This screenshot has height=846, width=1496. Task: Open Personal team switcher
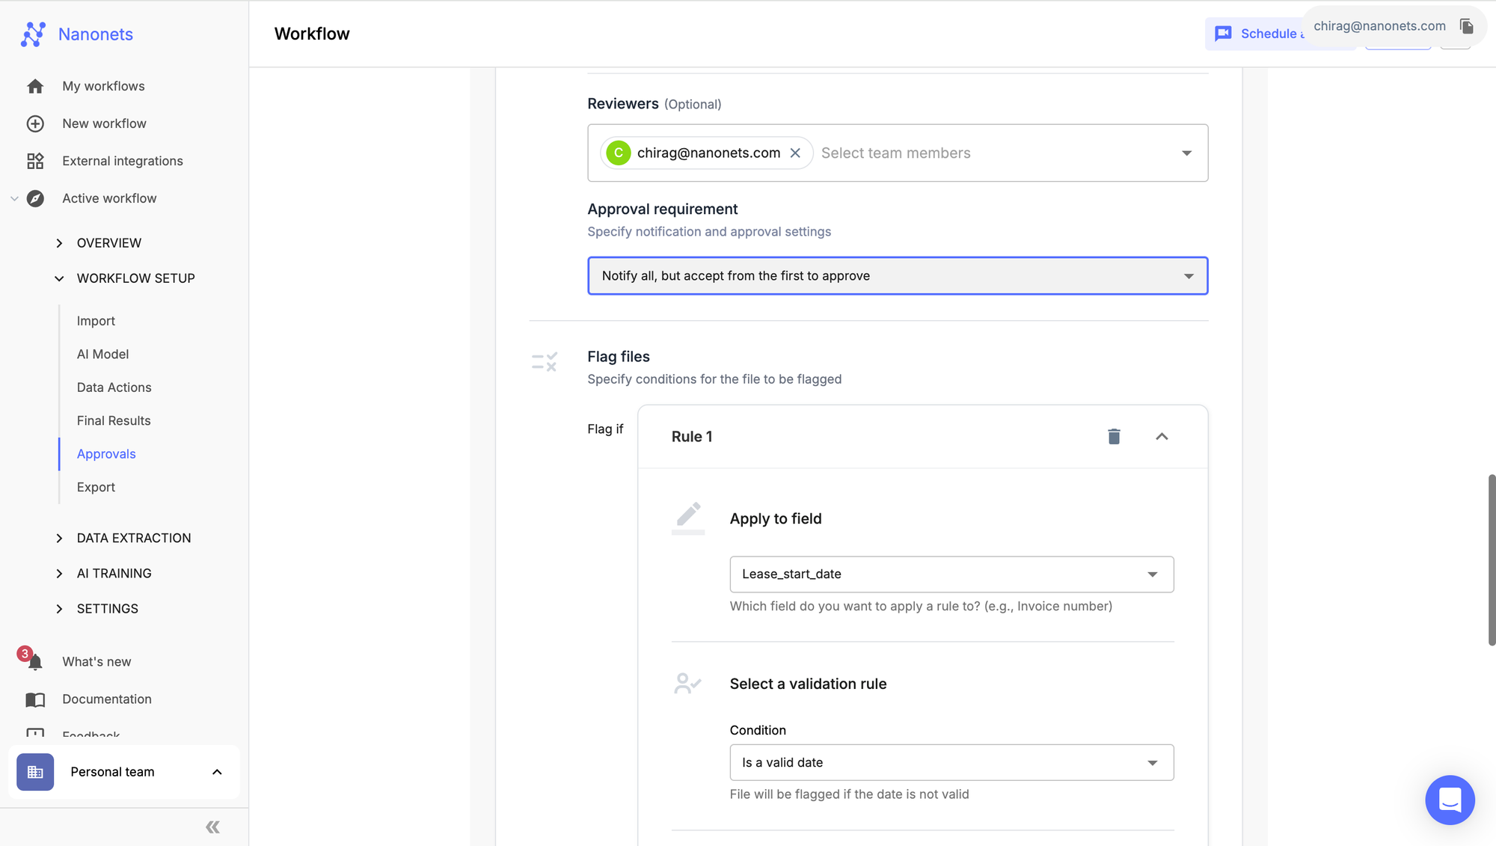click(123, 772)
